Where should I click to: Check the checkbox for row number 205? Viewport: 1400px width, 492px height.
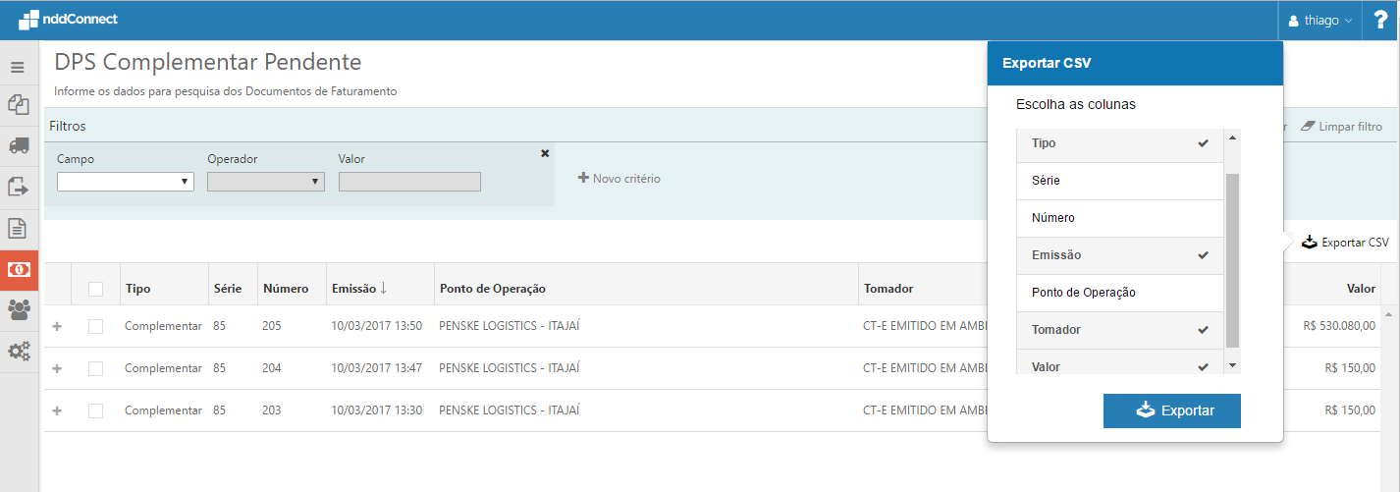[x=95, y=326]
